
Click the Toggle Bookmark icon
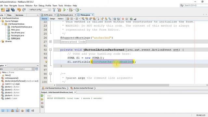[110, 19]
